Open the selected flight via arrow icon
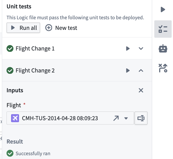The width and height of the screenshot is (173, 159). 116,118
